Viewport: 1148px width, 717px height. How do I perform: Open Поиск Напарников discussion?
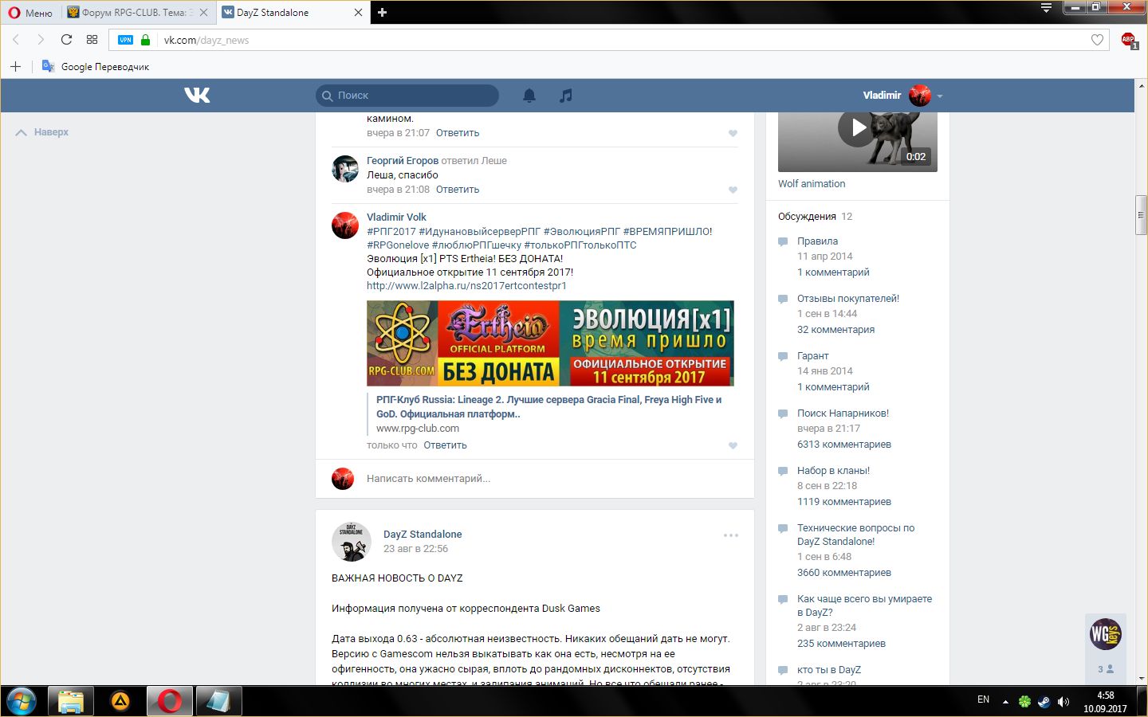pyautogui.click(x=843, y=413)
